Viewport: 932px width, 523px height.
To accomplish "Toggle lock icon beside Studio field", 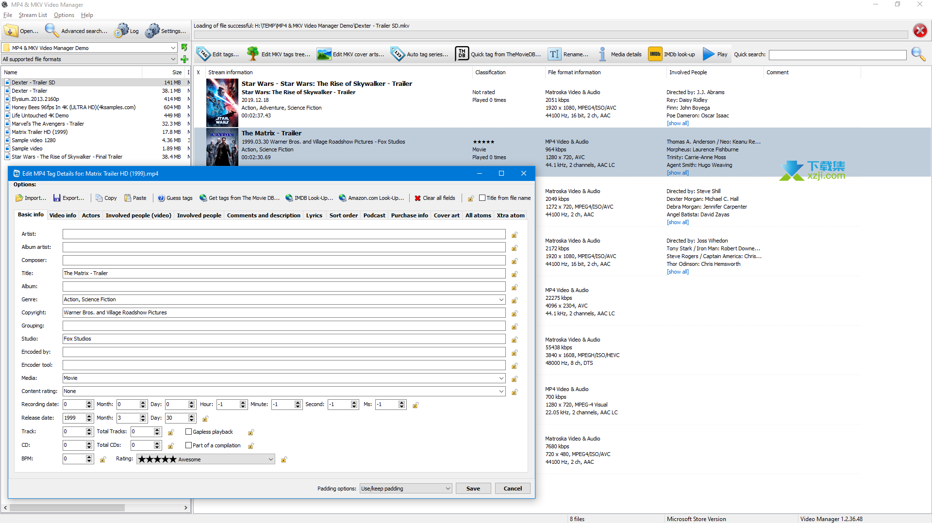I will pyautogui.click(x=515, y=340).
